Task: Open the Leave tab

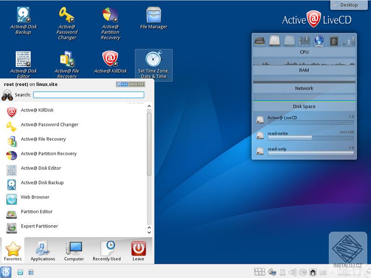Action: [138, 251]
